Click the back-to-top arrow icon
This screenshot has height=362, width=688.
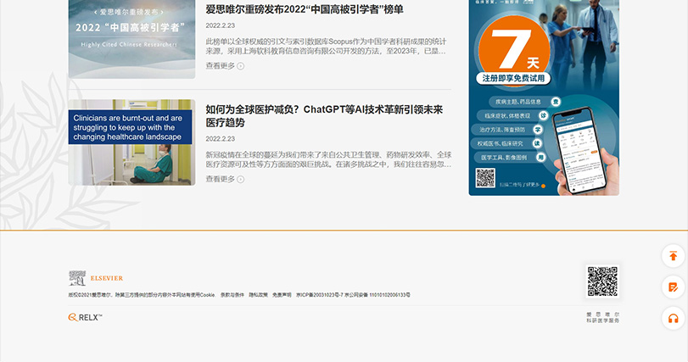point(673,256)
